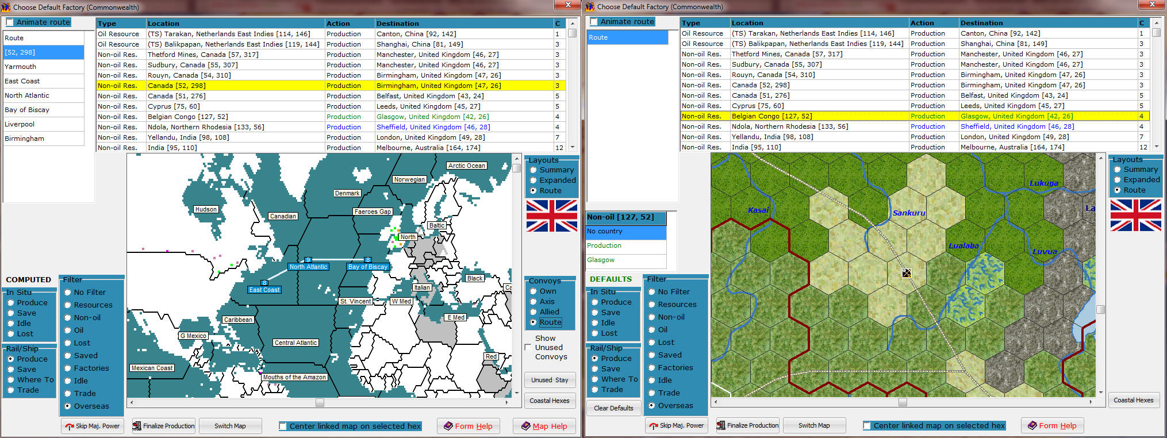Click the Central Atlantic label on the map

coord(295,343)
